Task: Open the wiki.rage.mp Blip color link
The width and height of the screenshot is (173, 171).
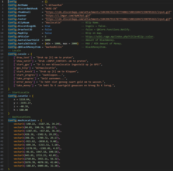Action: point(119,37)
